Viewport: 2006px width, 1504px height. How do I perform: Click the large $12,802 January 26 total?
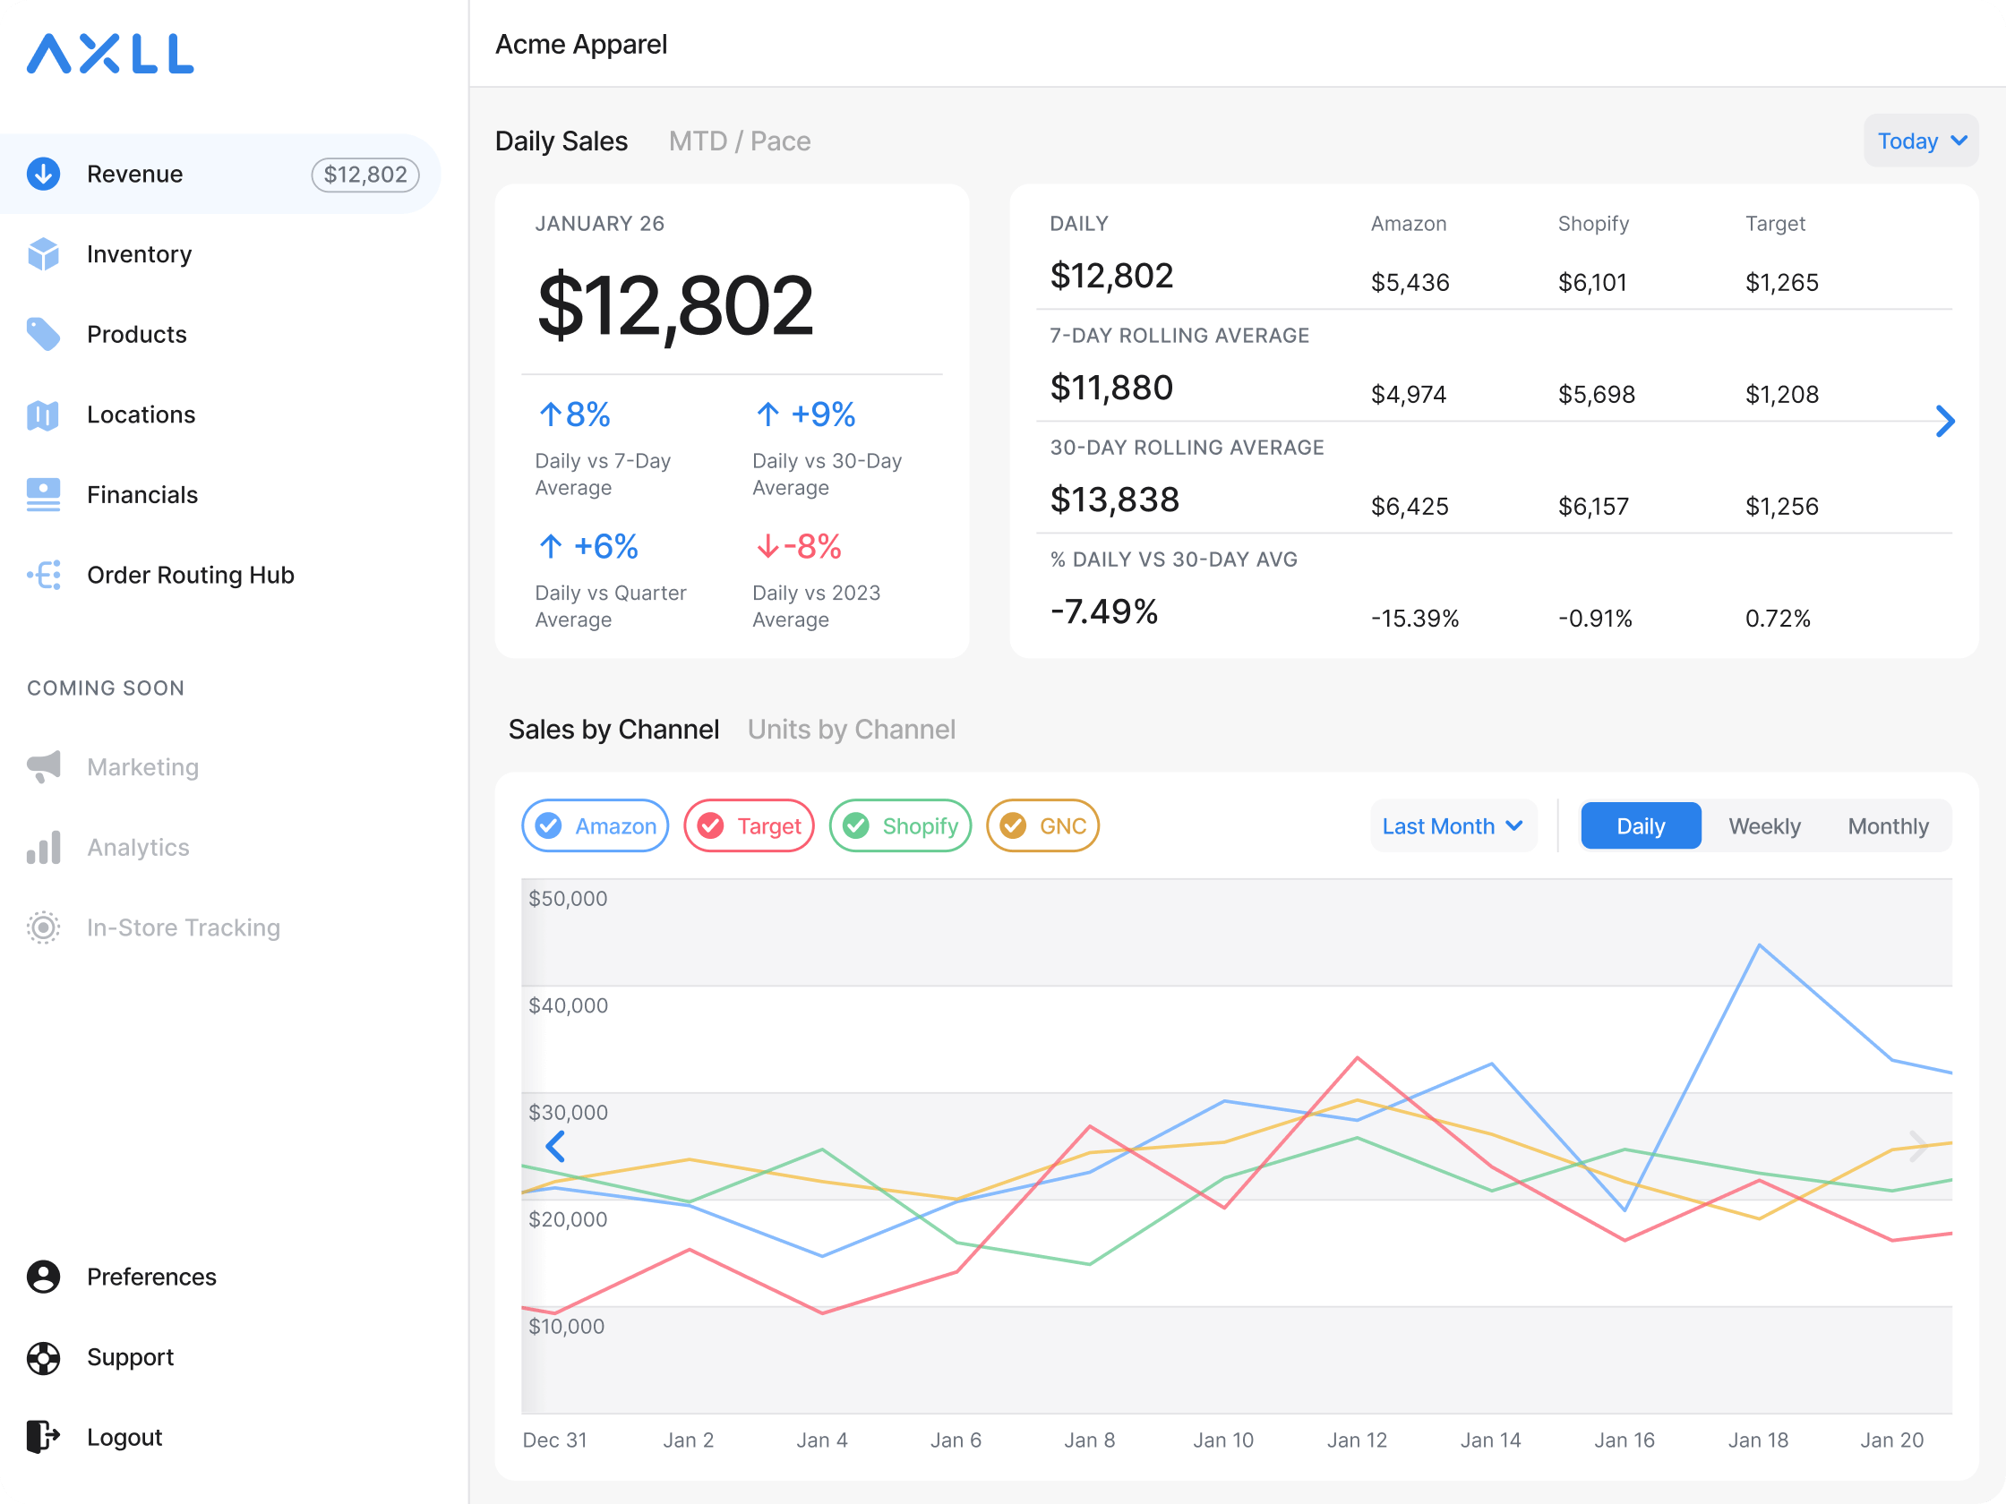pyautogui.click(x=675, y=306)
